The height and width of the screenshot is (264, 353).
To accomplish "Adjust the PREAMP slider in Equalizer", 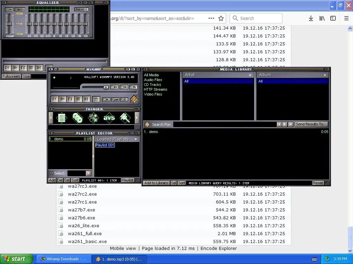I will (9, 24).
